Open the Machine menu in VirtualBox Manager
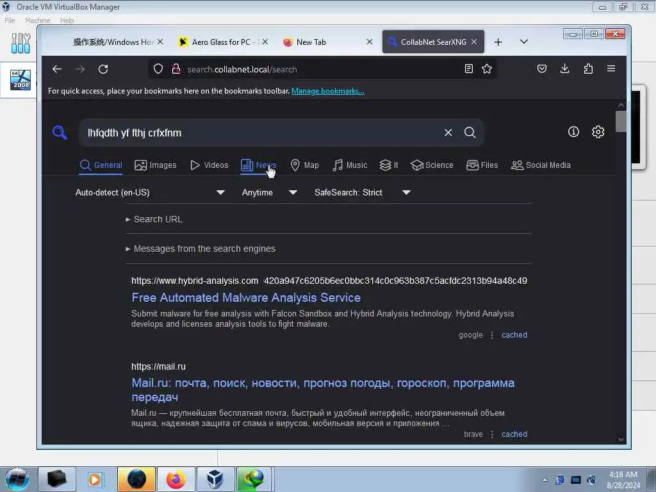 (x=37, y=20)
